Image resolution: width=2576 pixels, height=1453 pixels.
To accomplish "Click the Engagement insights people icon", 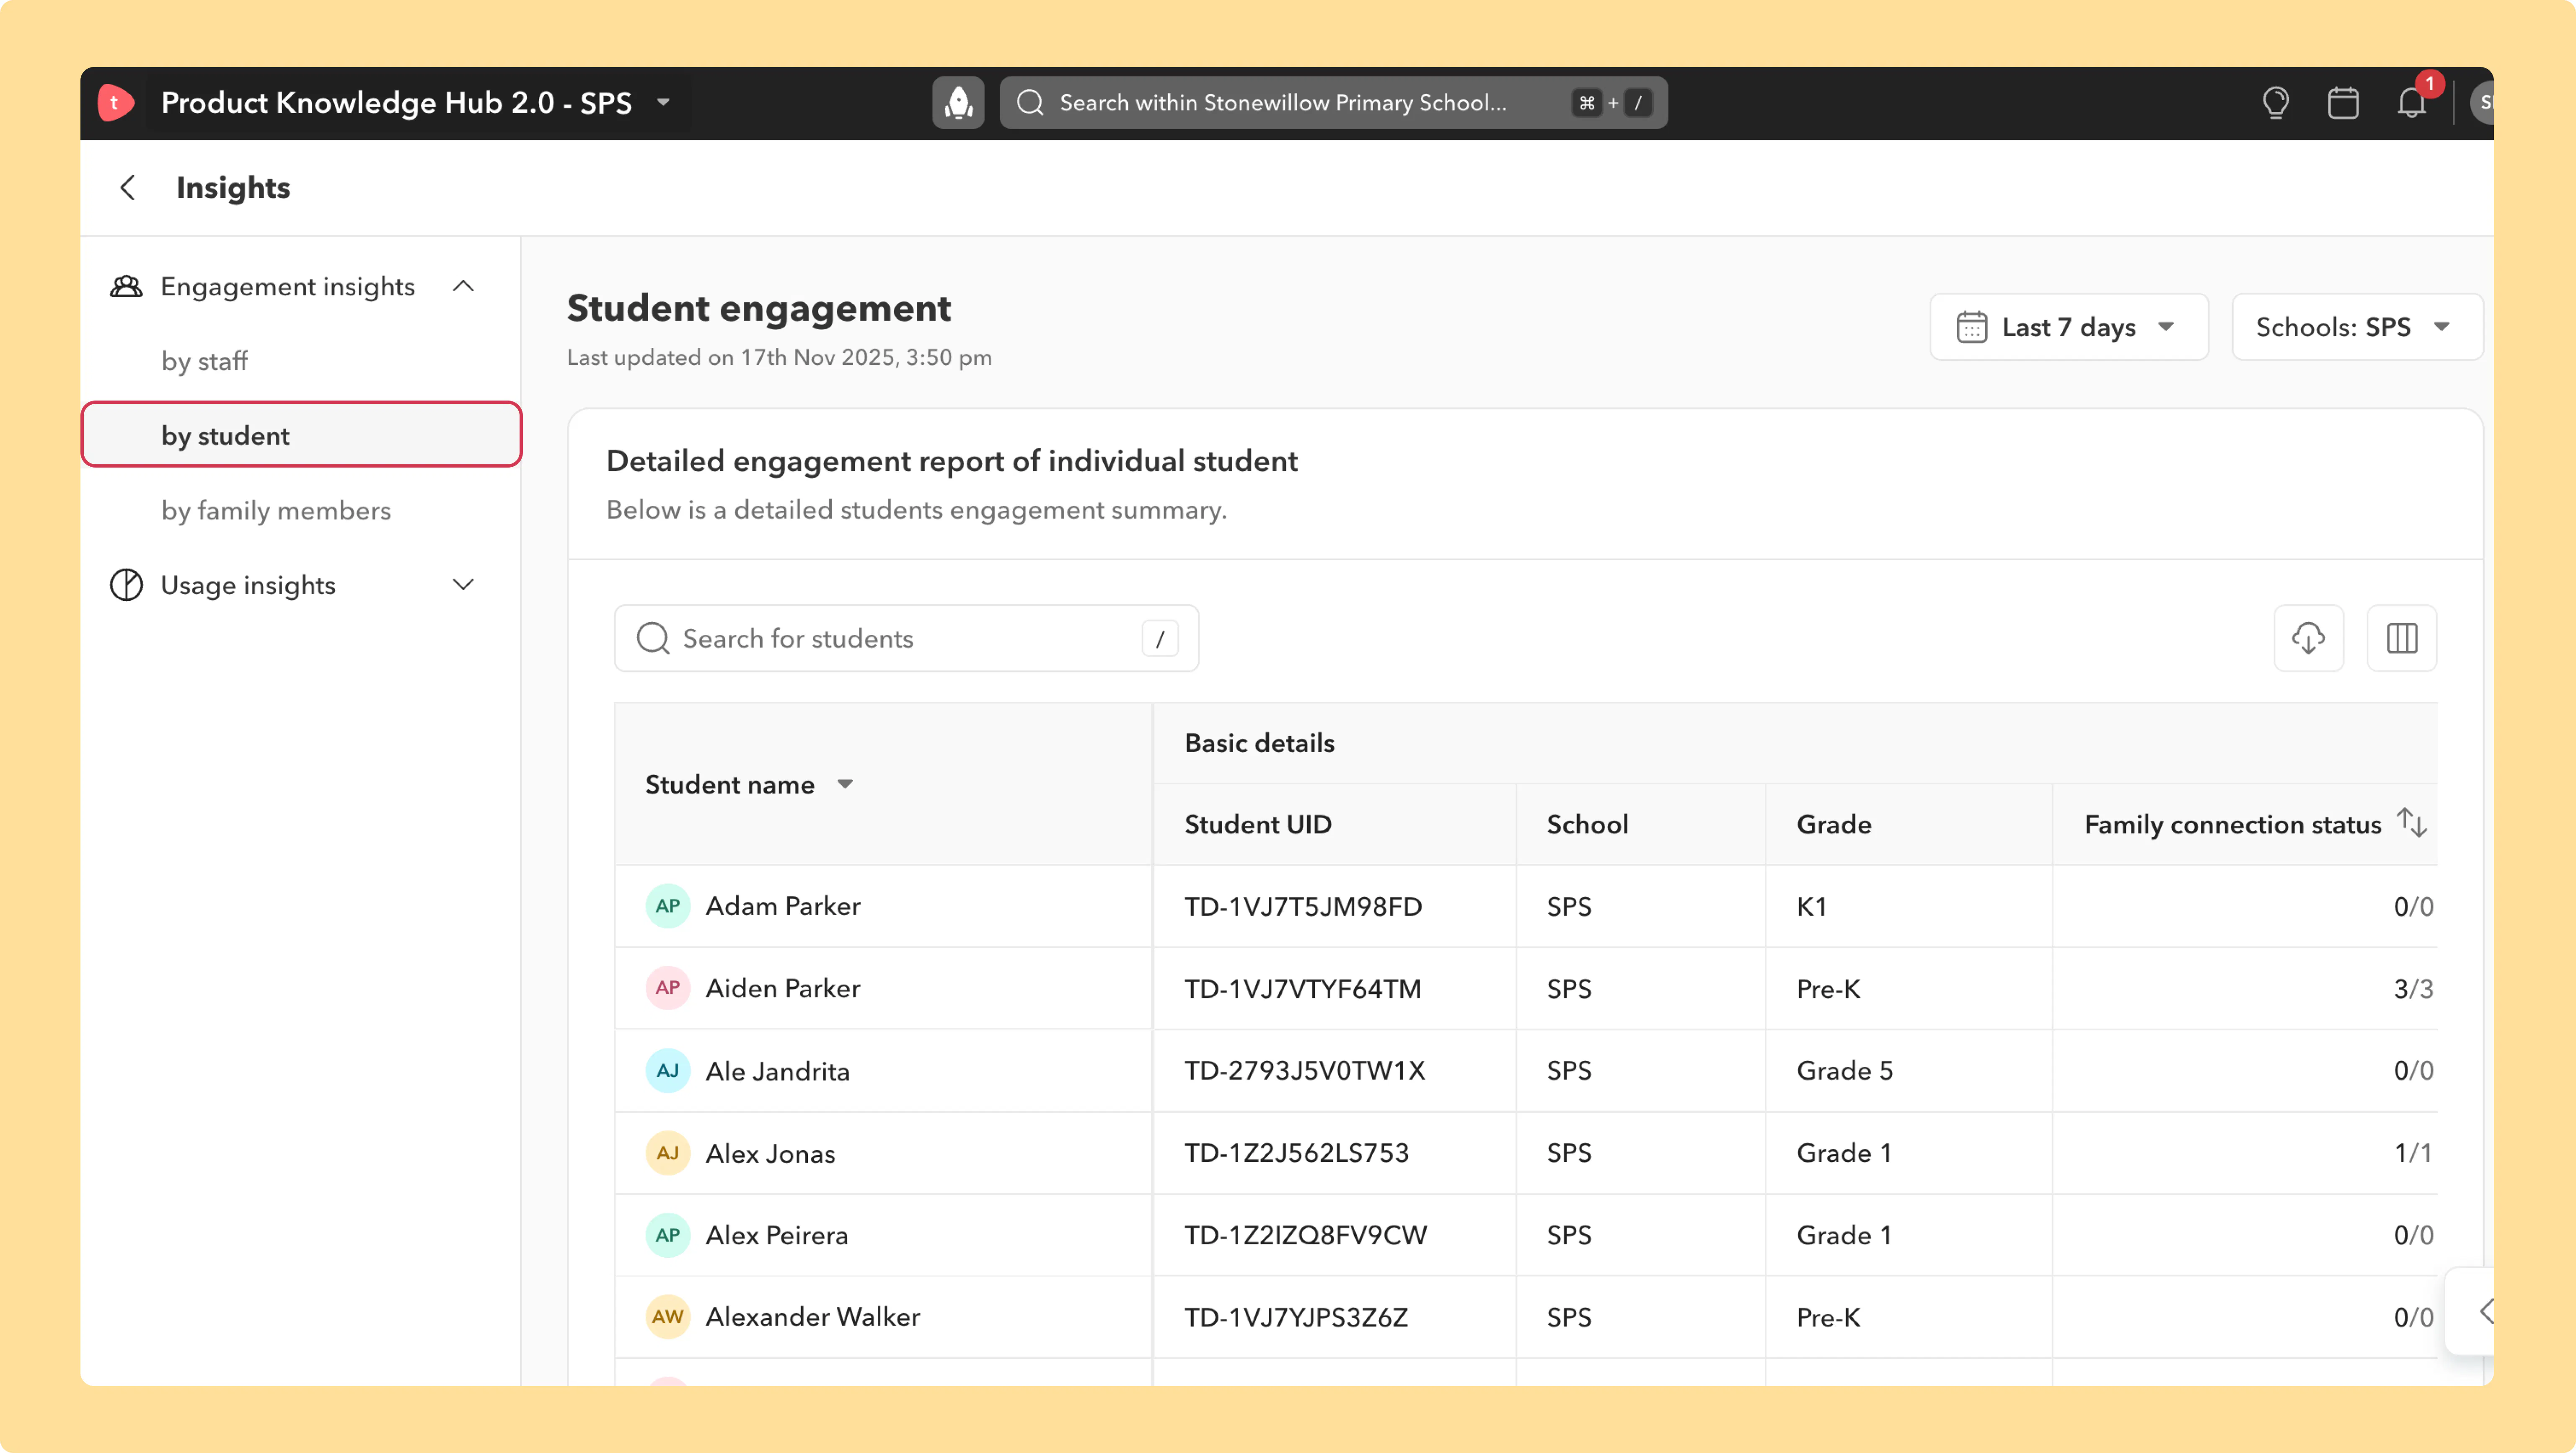I will point(126,286).
